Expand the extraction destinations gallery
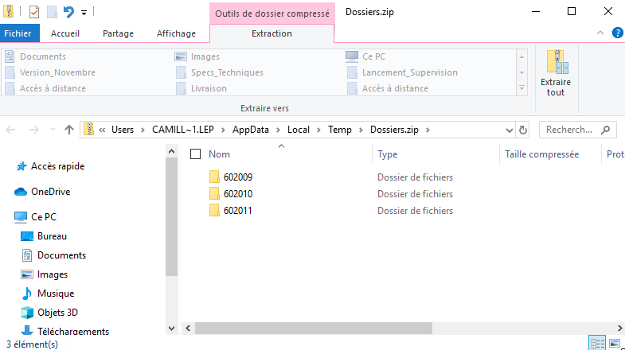 [523, 88]
